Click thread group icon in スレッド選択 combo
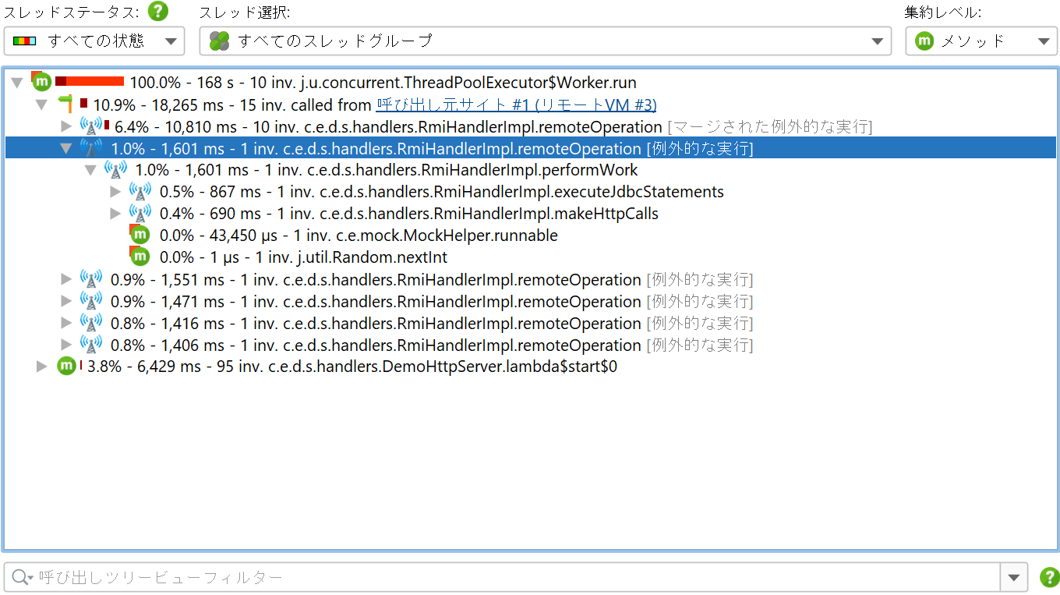Viewport: 1060px width, 595px height. tap(220, 41)
